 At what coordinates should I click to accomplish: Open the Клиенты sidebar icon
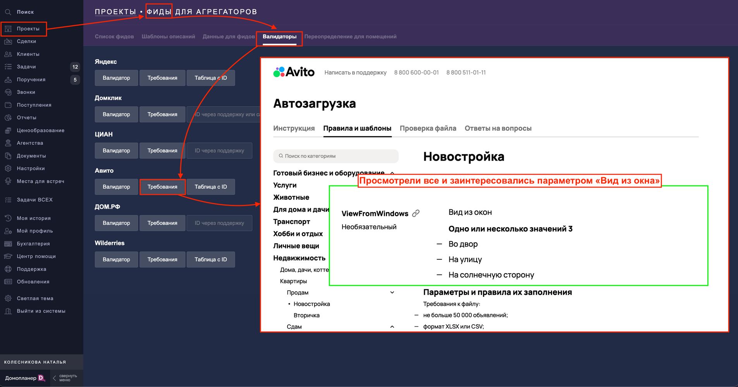pos(8,54)
